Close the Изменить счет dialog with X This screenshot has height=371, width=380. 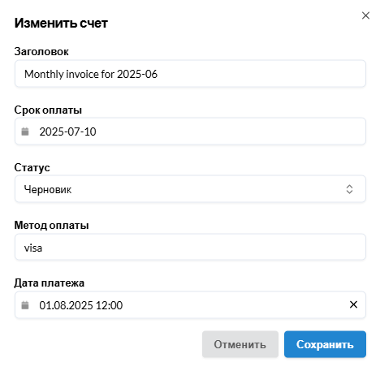[365, 15]
